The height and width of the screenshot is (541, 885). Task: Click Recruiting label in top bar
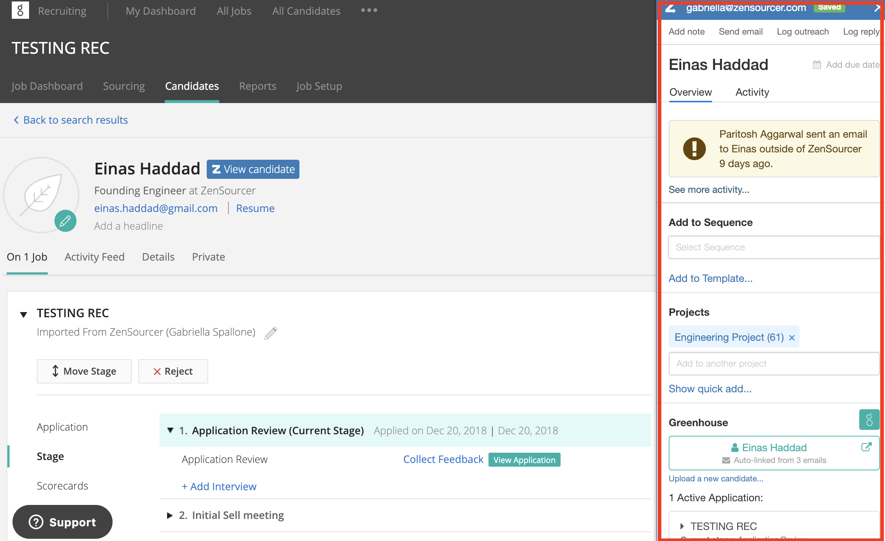[x=62, y=11]
